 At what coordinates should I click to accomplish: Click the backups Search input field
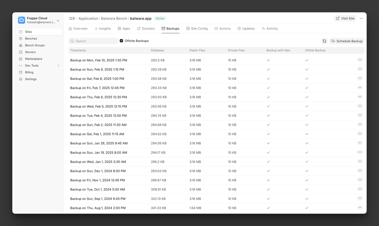pyautogui.click(x=93, y=41)
